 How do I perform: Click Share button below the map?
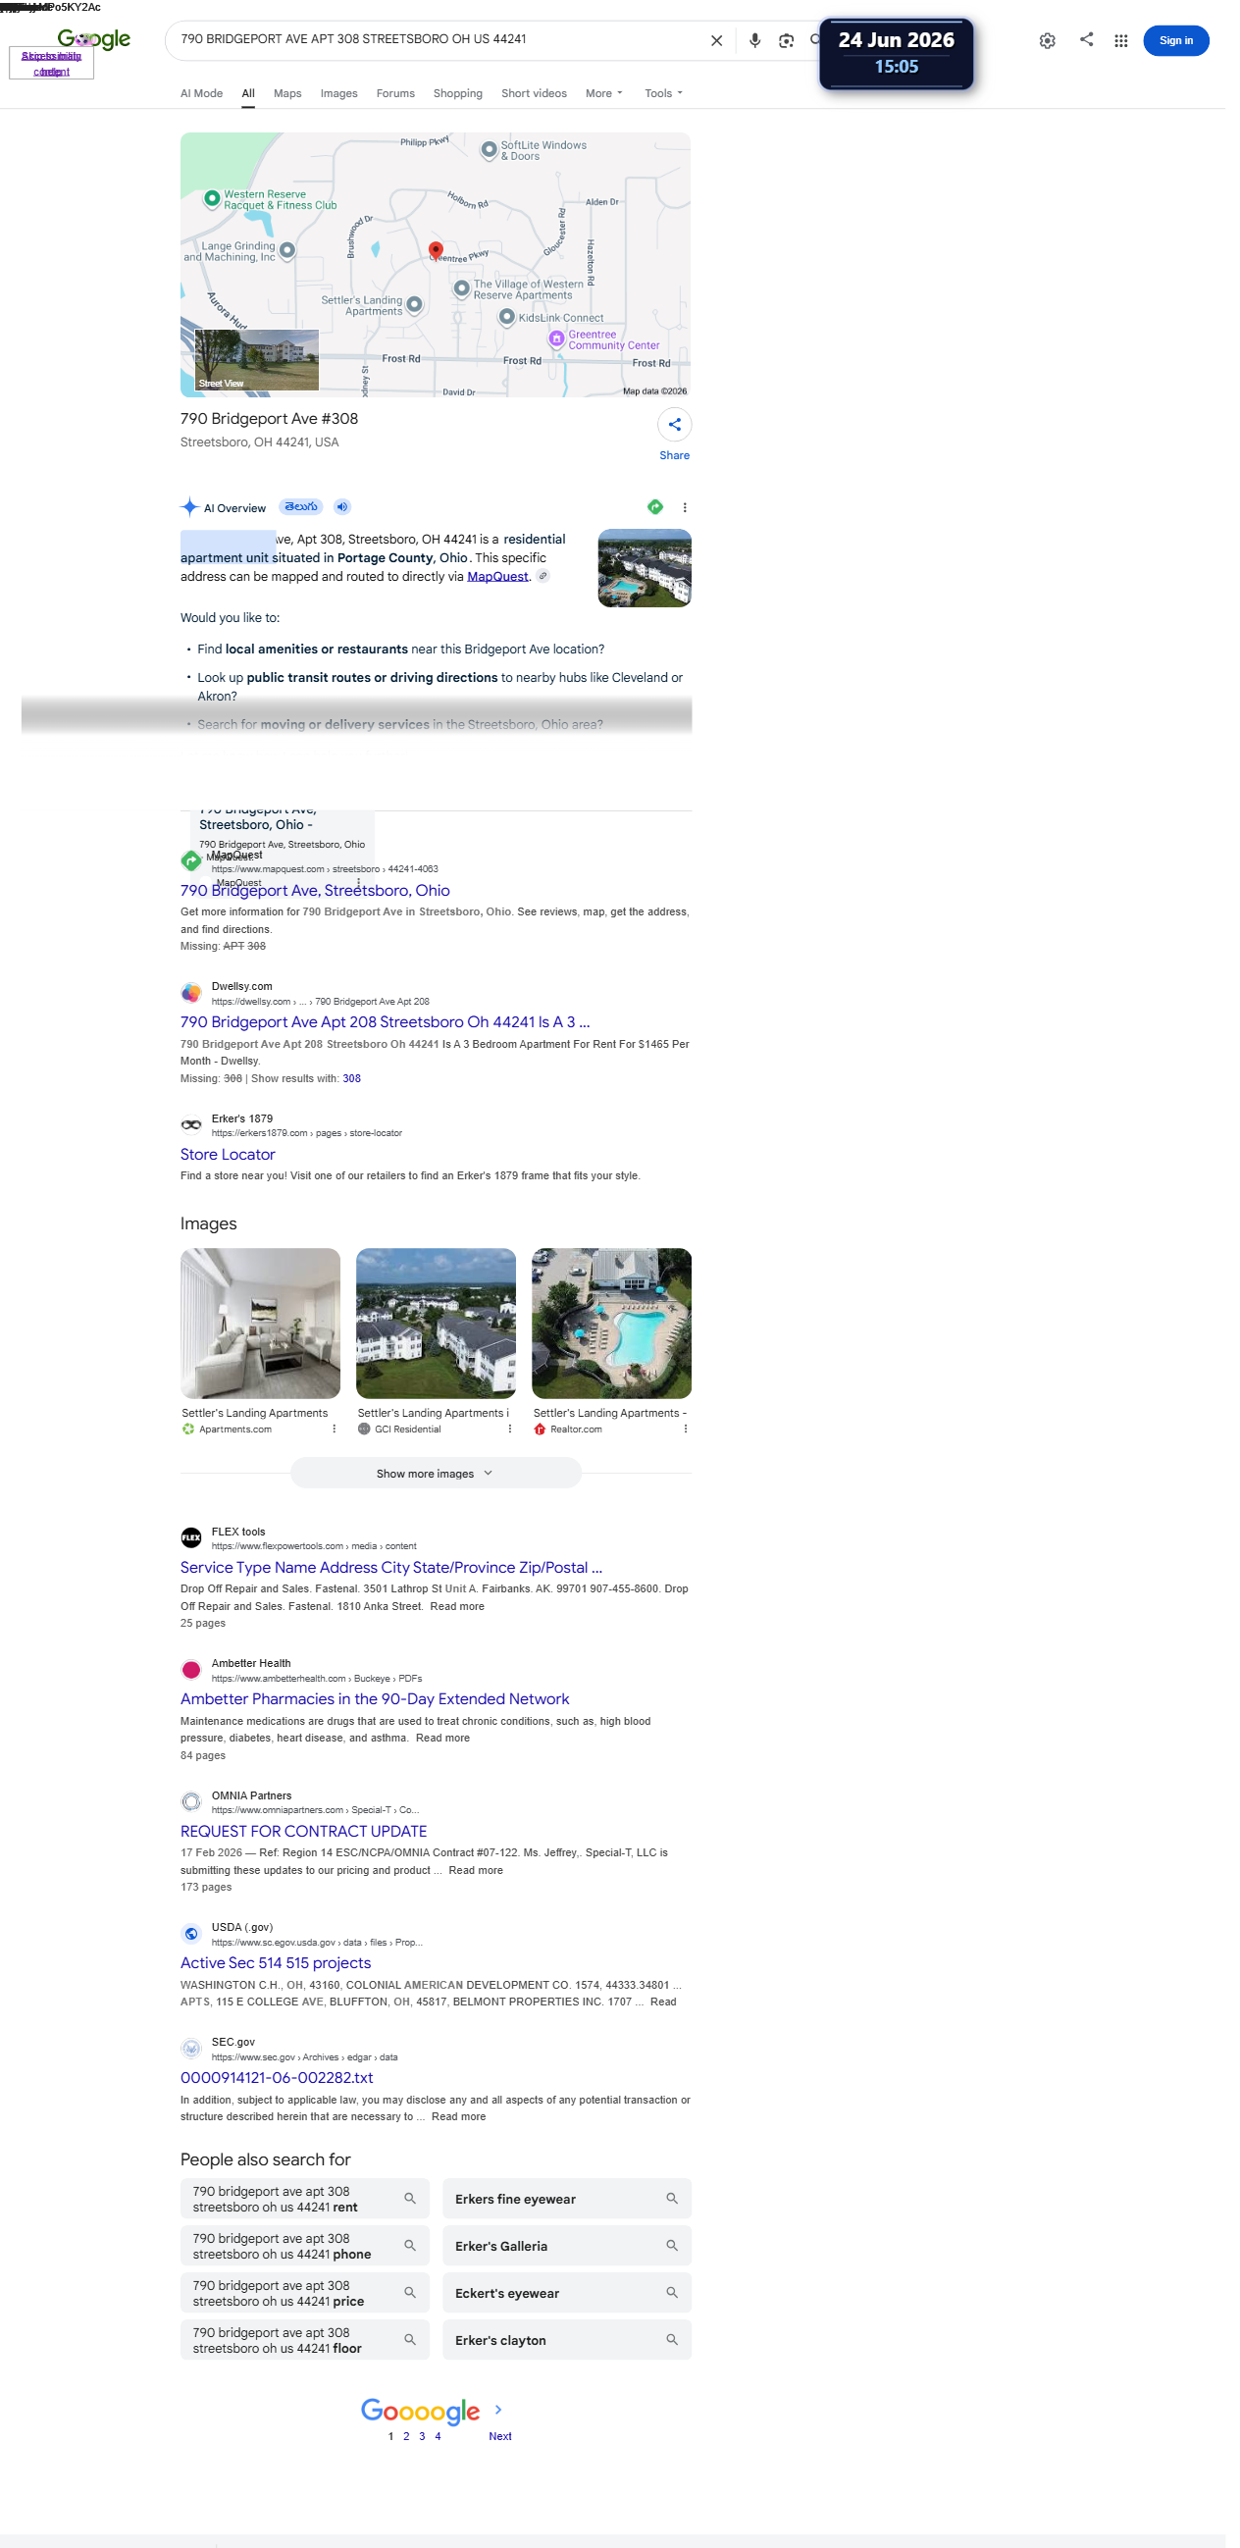coord(681,440)
